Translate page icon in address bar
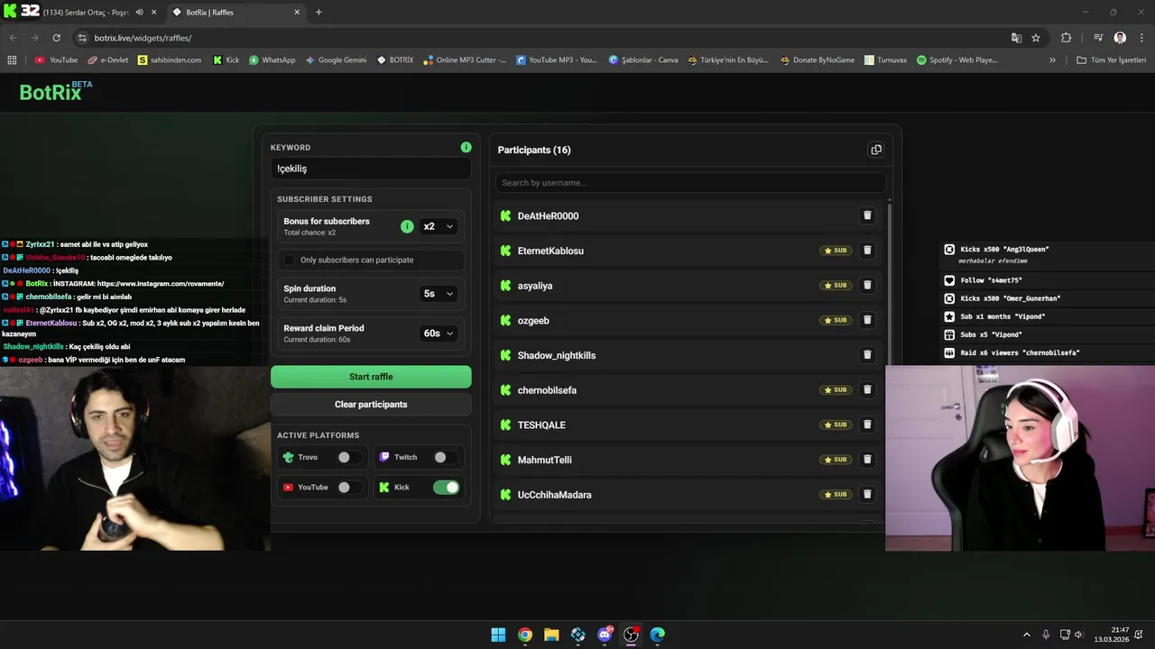The width and height of the screenshot is (1155, 649). [x=1016, y=38]
